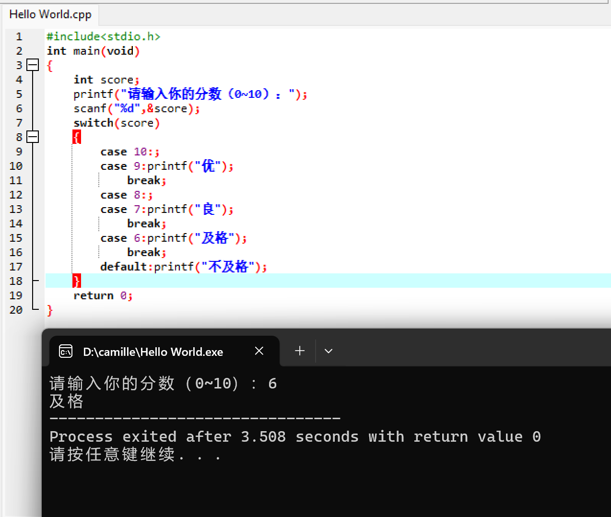Screen dimensions: 611x517
Task: Close the Hello World.exe terminal tab
Action: pyautogui.click(x=259, y=351)
